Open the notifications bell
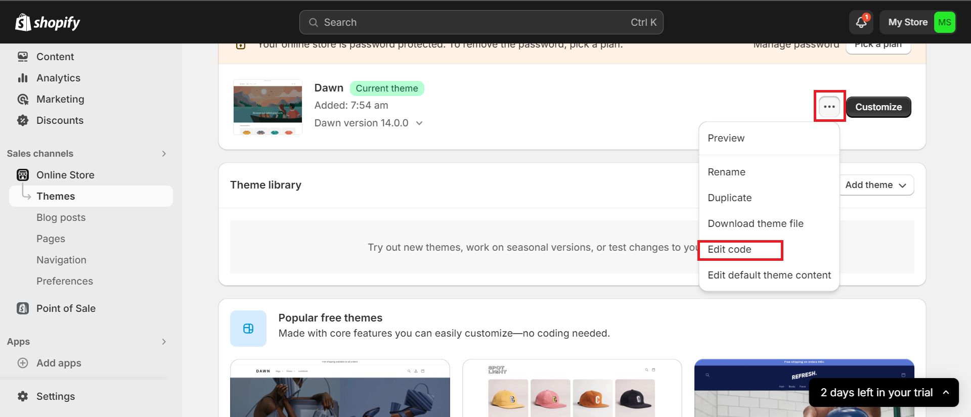Viewport: 971px width, 417px height. tap(861, 22)
